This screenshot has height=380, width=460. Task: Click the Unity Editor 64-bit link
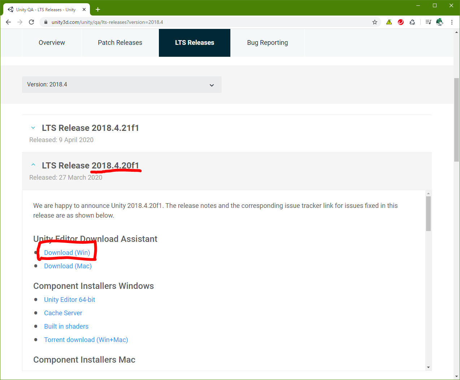click(69, 300)
